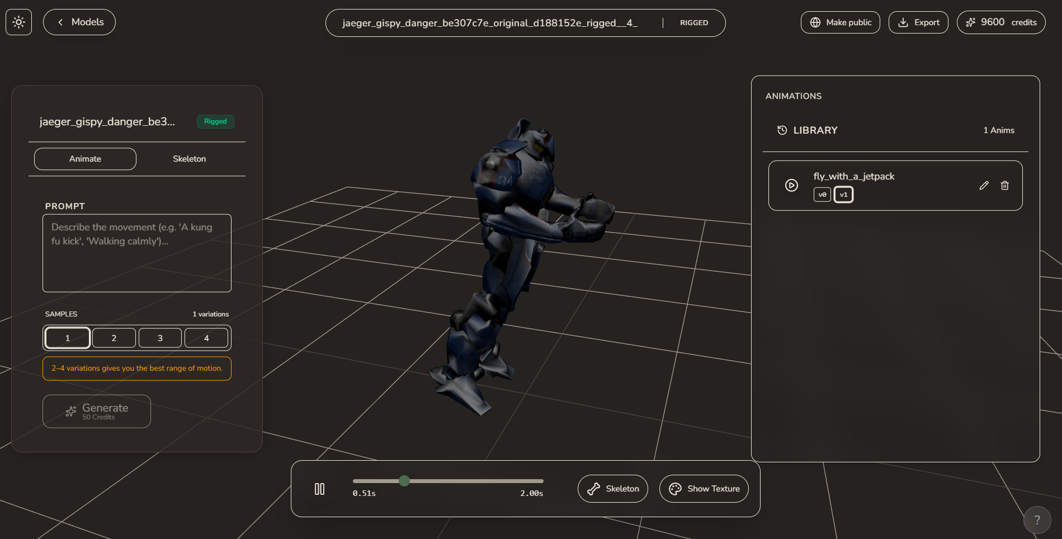Screen dimensions: 1062x539
Task: Open the Library history section
Action: click(x=808, y=130)
